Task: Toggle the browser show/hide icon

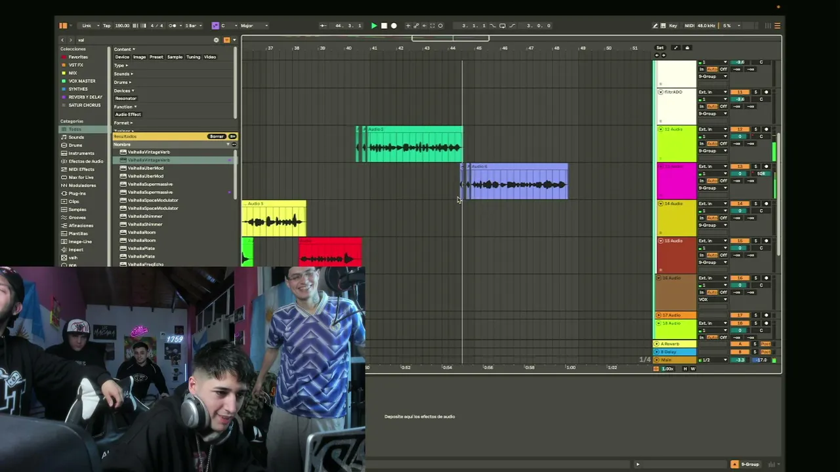Action: coord(63,26)
